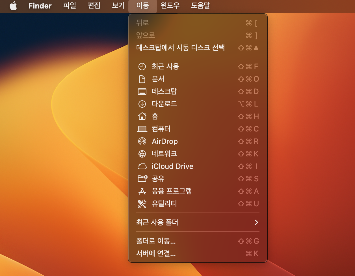Open AirDrop from the Go menu
This screenshot has height=276, width=355.
165,141
